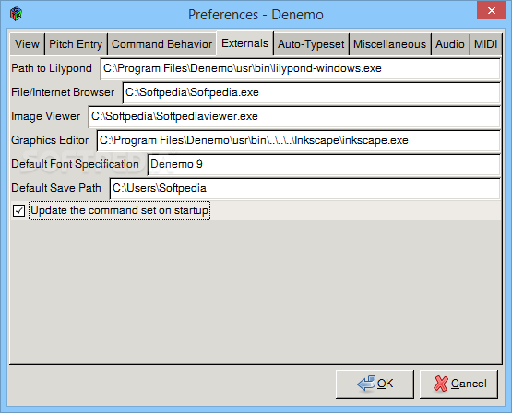Open the Miscellaneous tab

coord(390,44)
